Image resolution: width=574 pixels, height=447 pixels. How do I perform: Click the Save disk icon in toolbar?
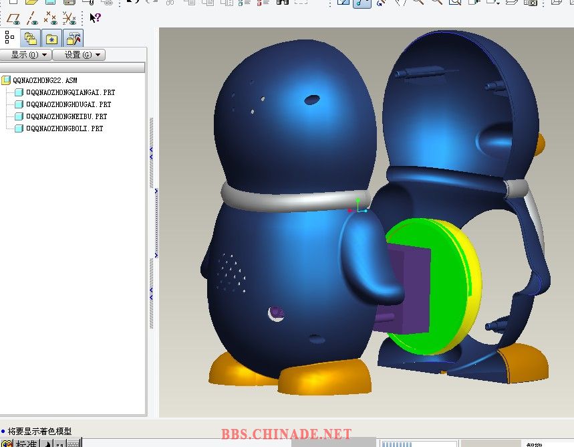point(51,2)
